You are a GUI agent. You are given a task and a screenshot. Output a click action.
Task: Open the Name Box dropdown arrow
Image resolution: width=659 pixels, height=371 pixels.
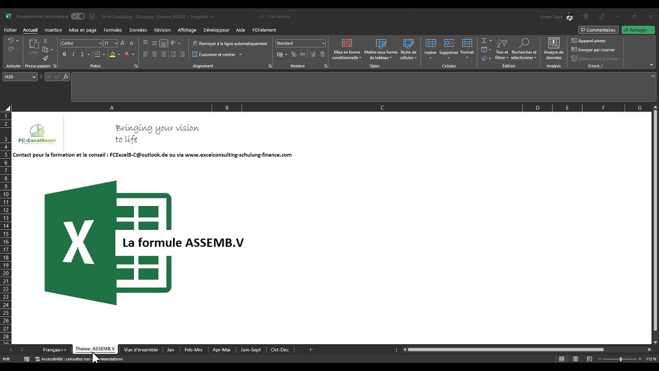[x=34, y=77]
